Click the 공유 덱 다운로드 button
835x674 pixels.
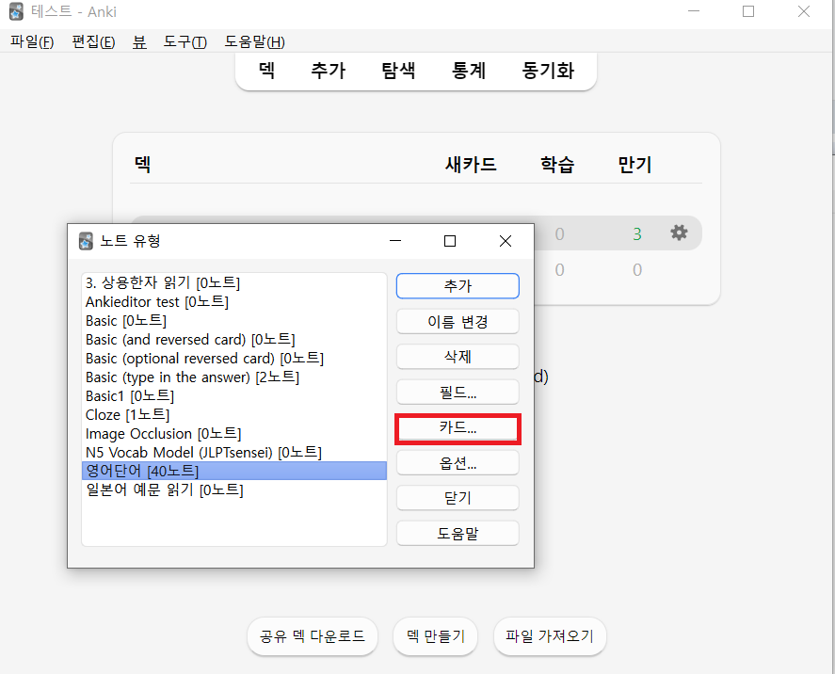point(312,636)
